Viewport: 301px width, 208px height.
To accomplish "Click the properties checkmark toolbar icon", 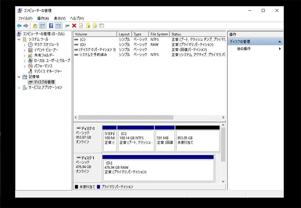I will 81,26.
